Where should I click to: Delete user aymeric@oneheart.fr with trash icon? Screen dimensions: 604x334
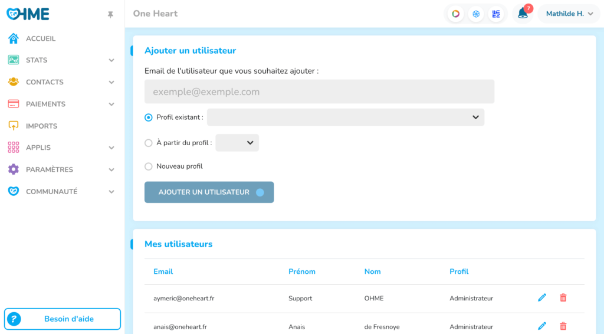pos(563,298)
